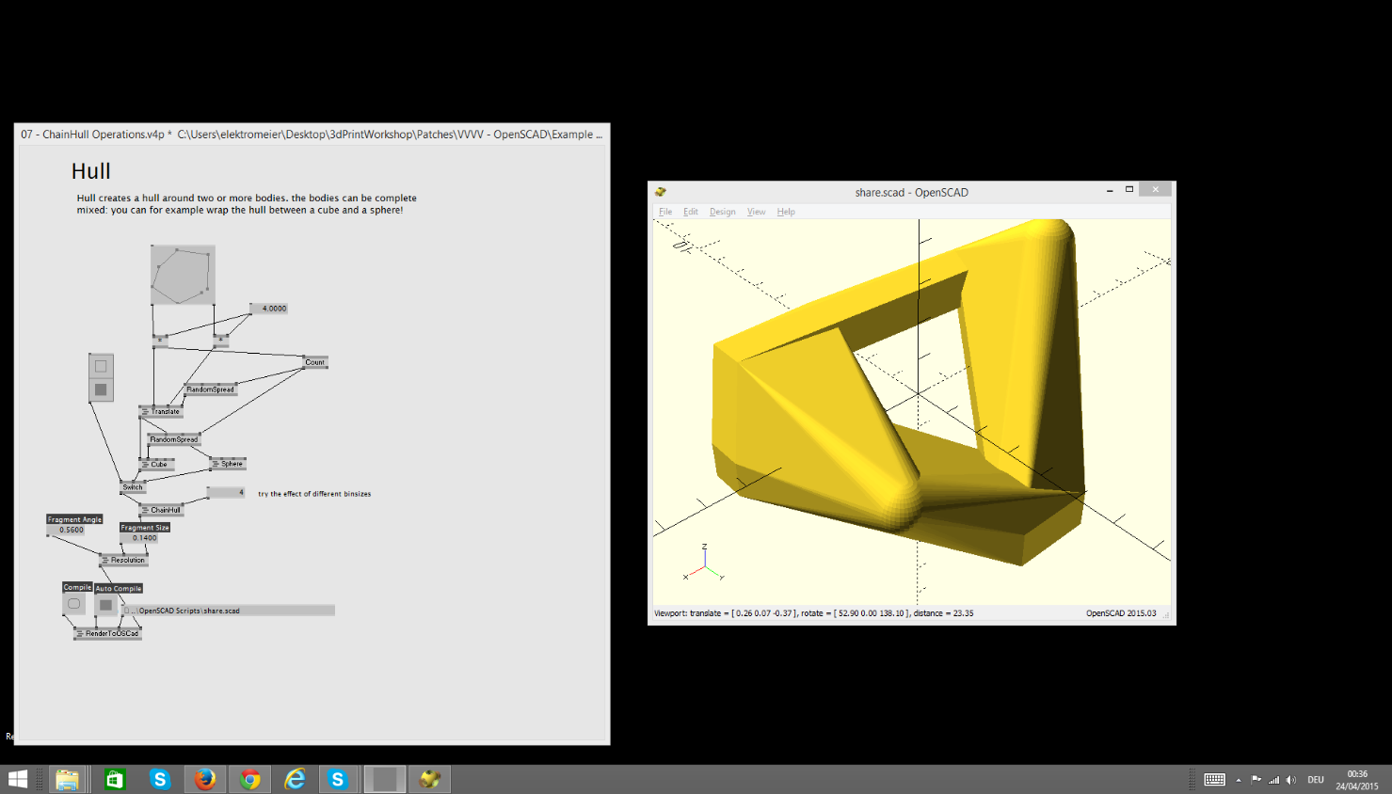Show hidden system tray icons
This screenshot has height=794, width=1392.
coord(1239,780)
